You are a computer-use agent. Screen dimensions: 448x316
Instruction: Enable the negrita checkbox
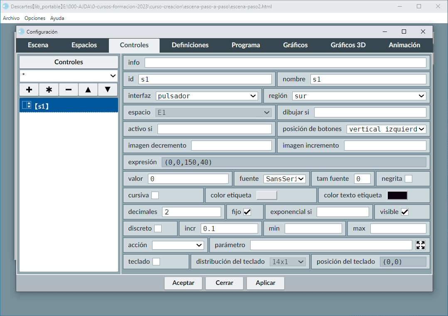click(409, 179)
